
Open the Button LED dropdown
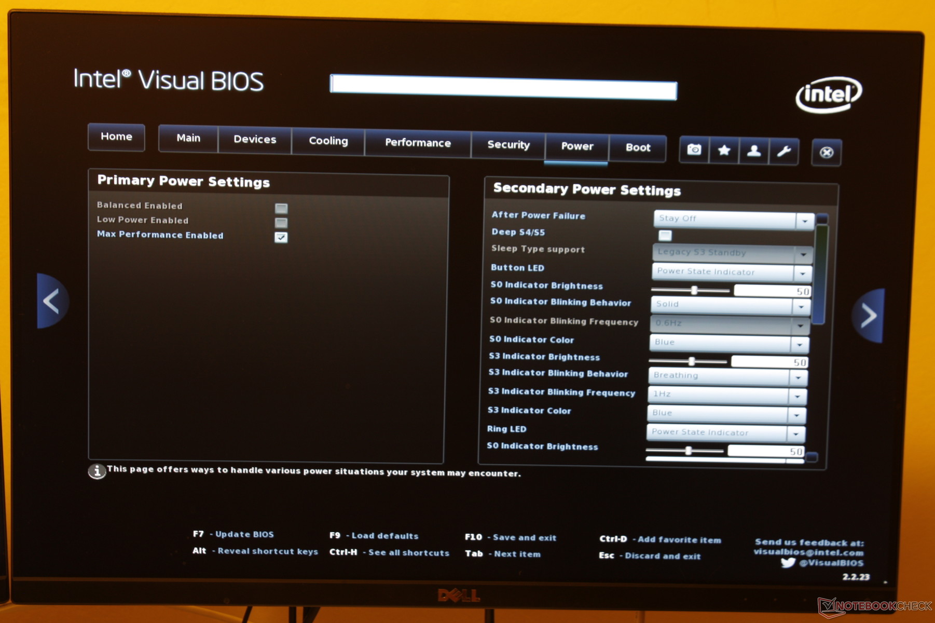pyautogui.click(x=802, y=273)
